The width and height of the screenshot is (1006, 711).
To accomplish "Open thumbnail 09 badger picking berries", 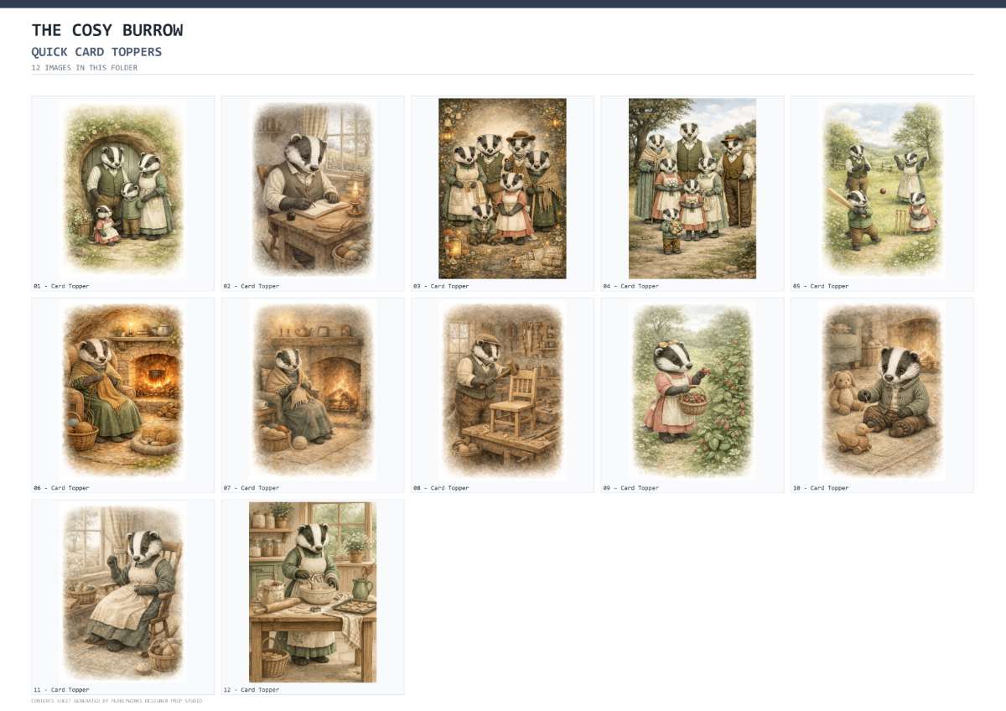I will pyautogui.click(x=692, y=391).
